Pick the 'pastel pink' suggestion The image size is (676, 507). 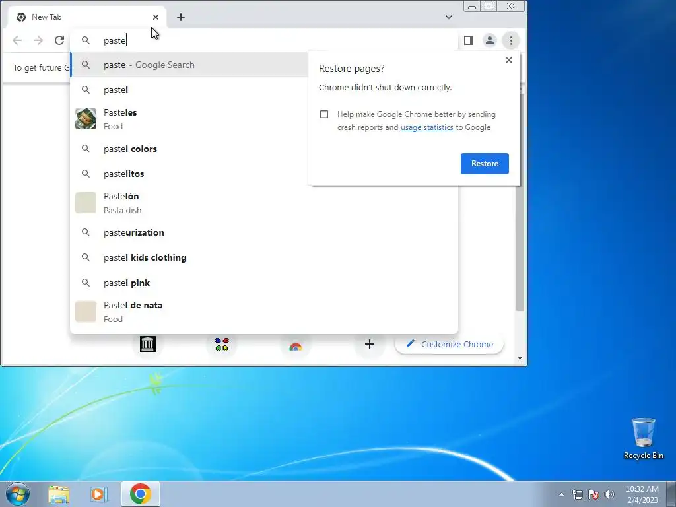pyautogui.click(x=264, y=283)
